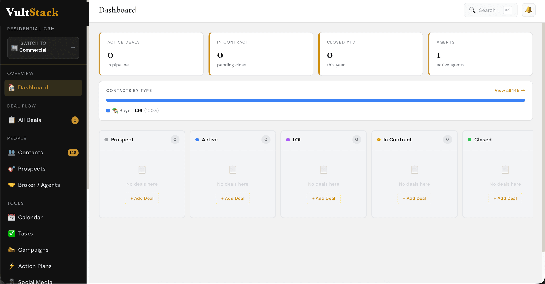
Task: Click the Buyer house icon in contacts legend
Action: click(x=115, y=110)
